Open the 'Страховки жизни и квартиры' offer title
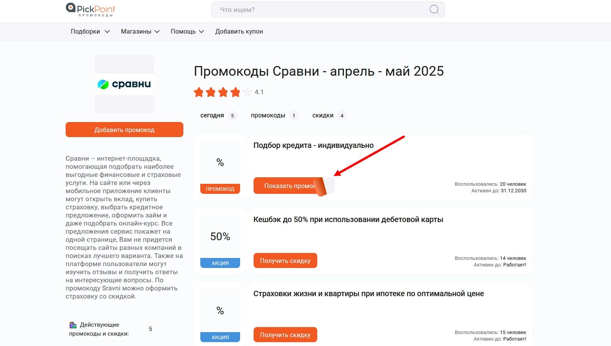 [369, 294]
